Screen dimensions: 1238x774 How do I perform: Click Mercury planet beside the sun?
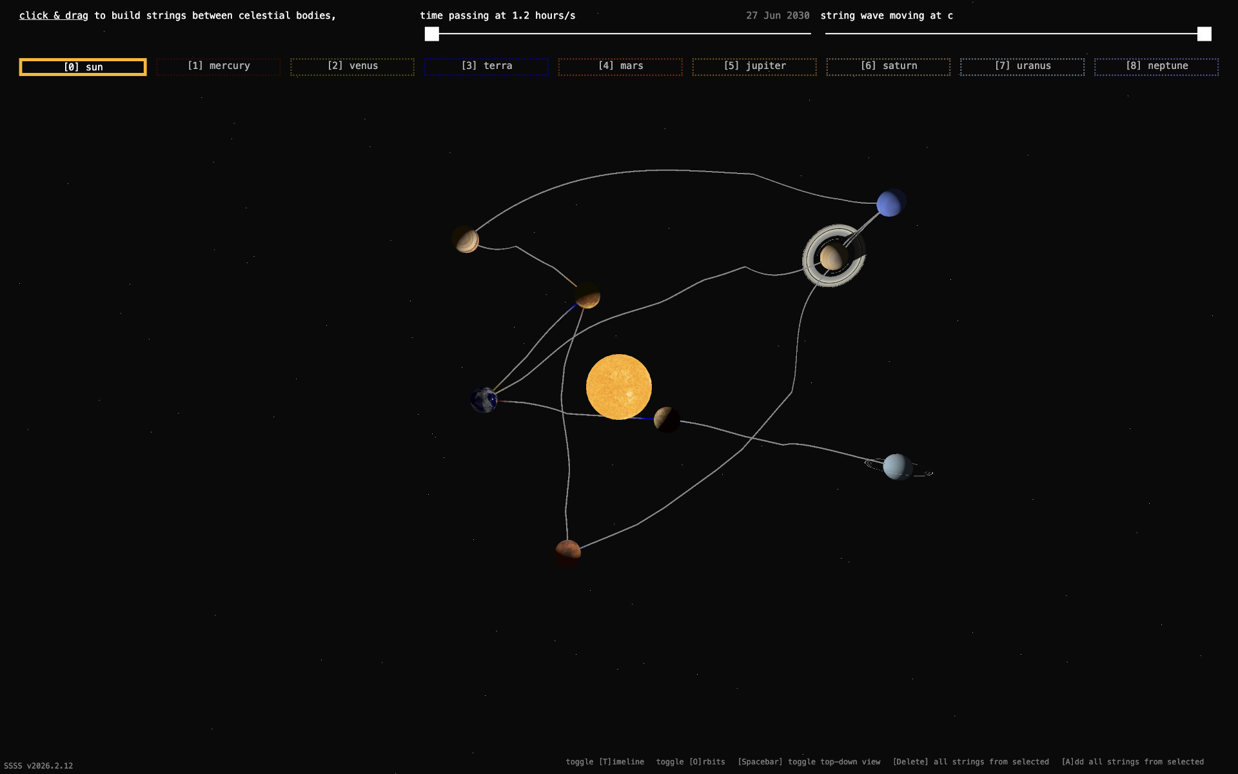(666, 419)
